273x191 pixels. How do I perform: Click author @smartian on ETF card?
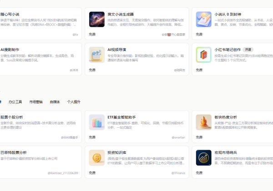point(178,137)
